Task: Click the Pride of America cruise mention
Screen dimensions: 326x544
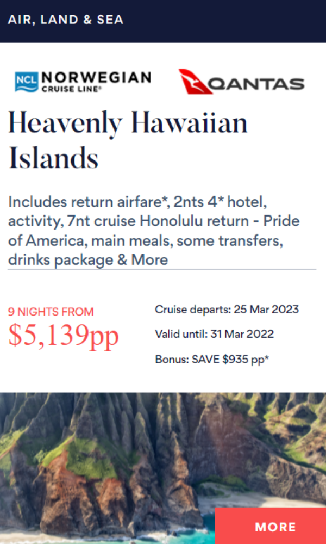Action: (x=154, y=231)
